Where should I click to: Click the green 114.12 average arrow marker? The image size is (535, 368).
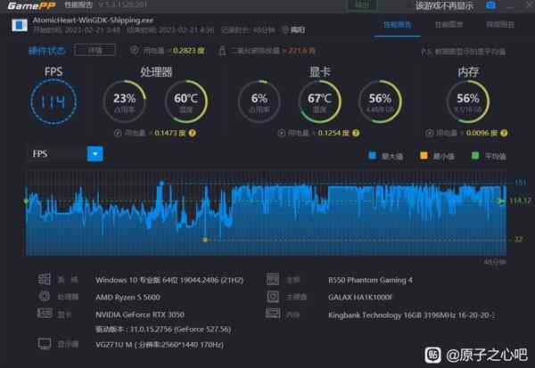pos(501,201)
